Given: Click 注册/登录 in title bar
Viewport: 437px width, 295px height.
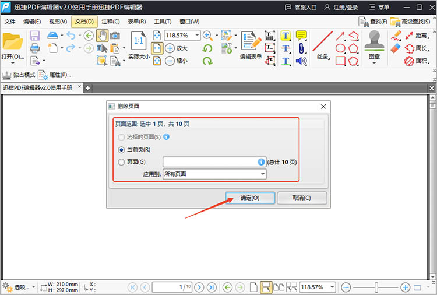Looking at the screenshot, I should pyautogui.click(x=341, y=7).
